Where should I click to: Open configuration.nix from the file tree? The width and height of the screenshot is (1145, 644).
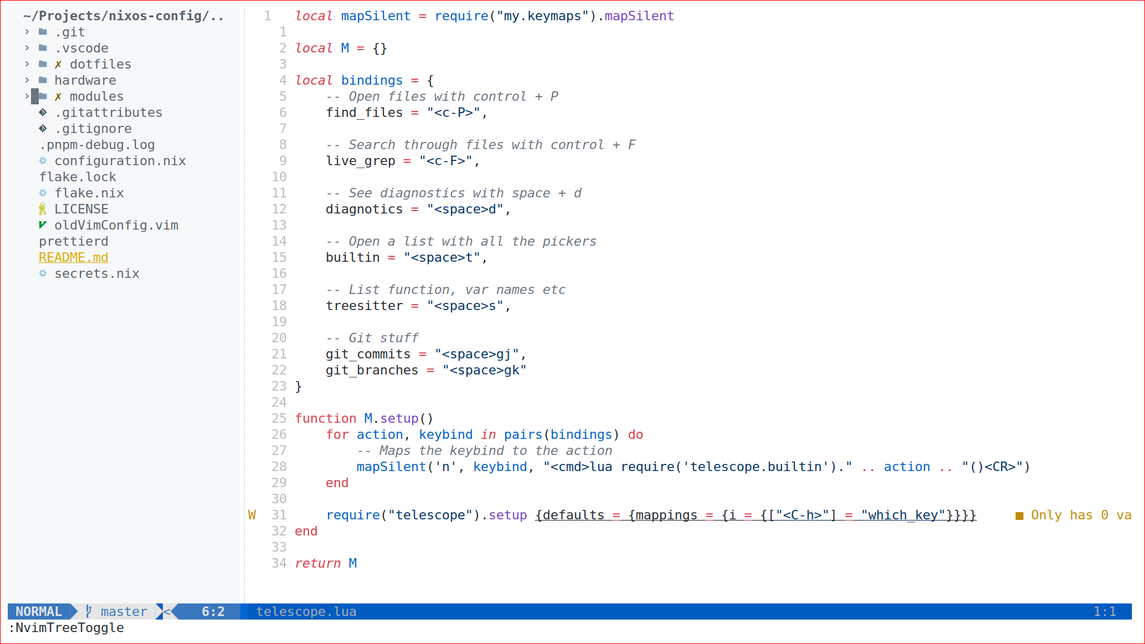tap(120, 160)
